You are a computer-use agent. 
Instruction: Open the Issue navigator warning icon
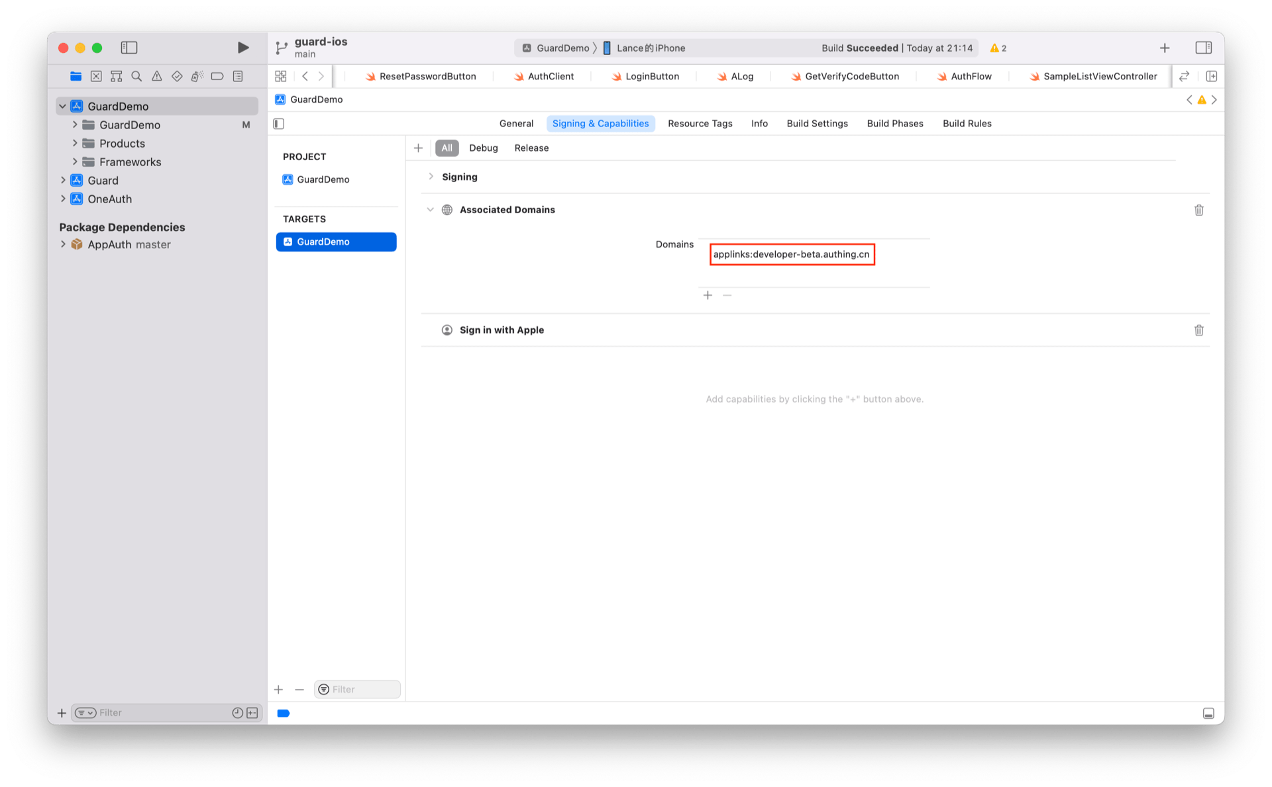point(156,76)
